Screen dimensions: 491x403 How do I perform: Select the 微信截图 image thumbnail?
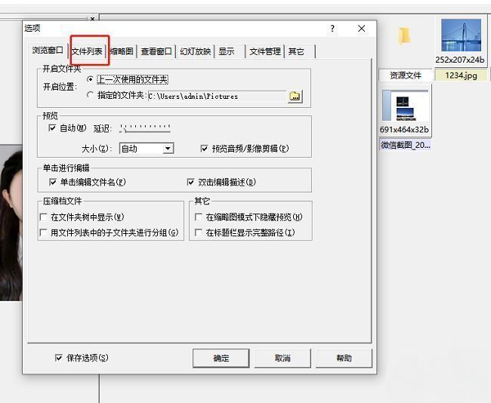click(405, 107)
